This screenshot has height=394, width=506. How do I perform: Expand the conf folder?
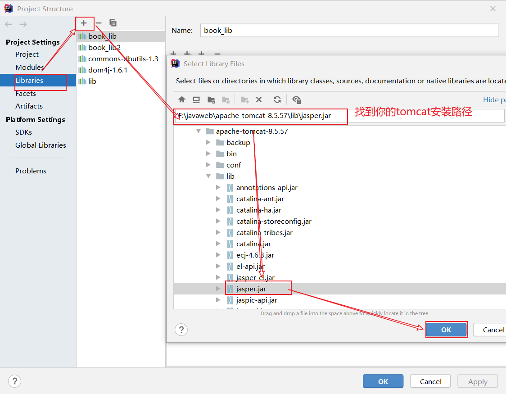point(208,165)
